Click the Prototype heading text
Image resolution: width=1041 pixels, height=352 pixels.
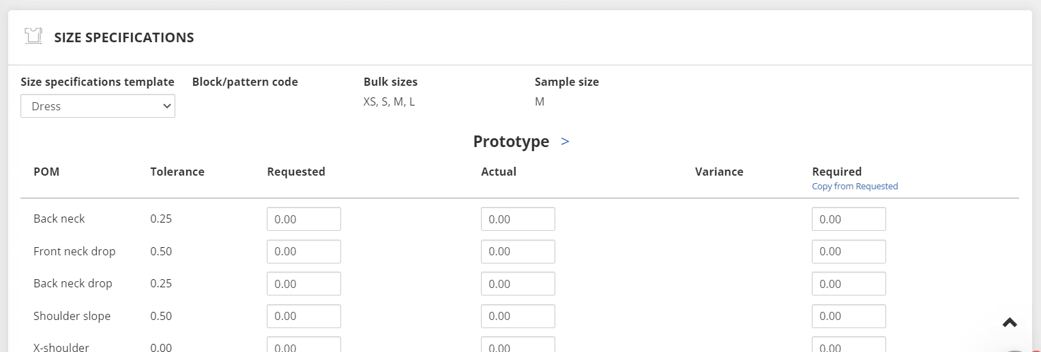(x=511, y=142)
